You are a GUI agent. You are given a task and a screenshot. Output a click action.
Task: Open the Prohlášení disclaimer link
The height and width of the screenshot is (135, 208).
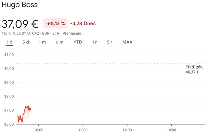click(x=72, y=33)
